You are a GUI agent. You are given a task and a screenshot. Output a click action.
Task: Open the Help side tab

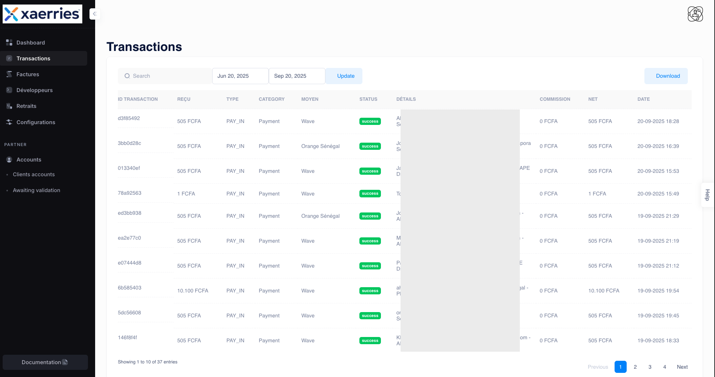point(707,195)
